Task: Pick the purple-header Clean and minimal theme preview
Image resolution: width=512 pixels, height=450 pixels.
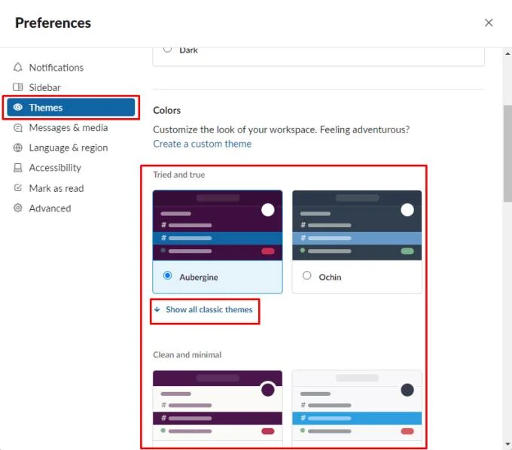Action: (x=218, y=406)
